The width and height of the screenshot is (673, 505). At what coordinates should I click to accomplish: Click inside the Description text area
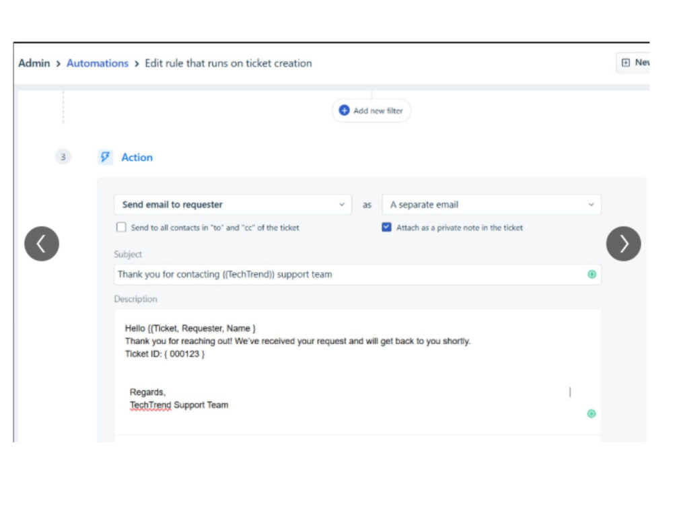click(x=357, y=372)
